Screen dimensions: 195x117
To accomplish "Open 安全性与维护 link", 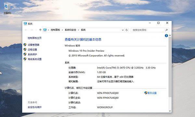I will tap(34, 107).
